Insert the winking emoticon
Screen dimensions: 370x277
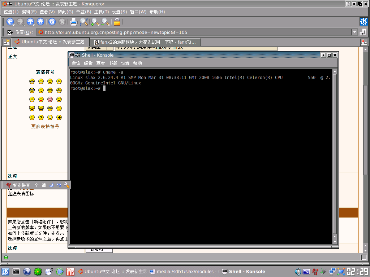(x=59, y=108)
